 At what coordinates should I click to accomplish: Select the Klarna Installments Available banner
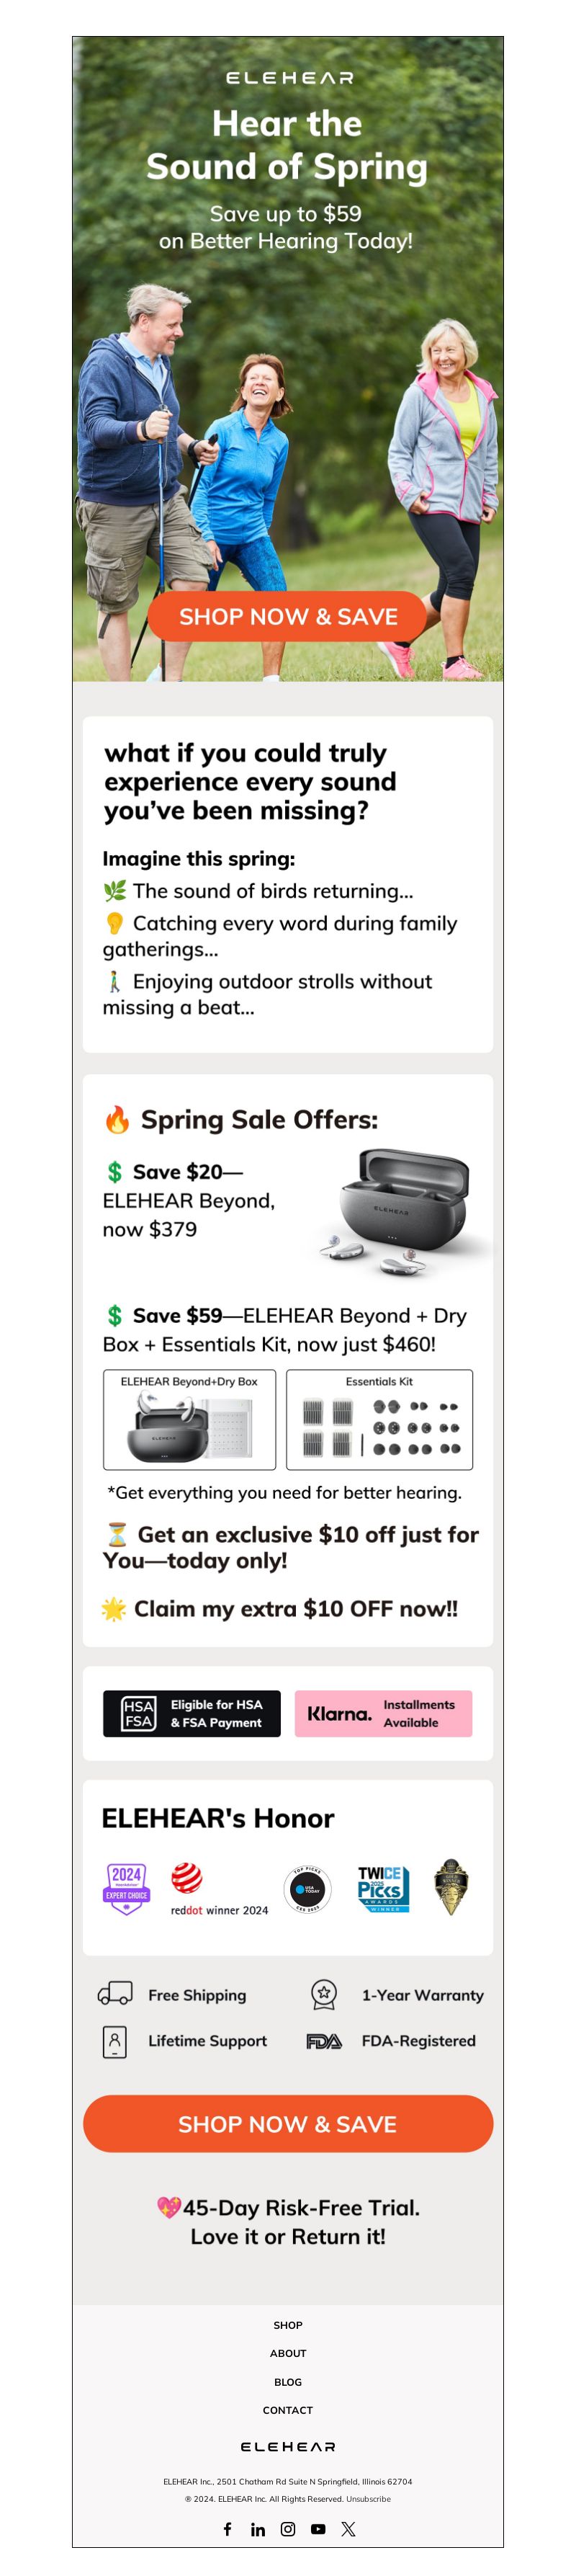[383, 1713]
